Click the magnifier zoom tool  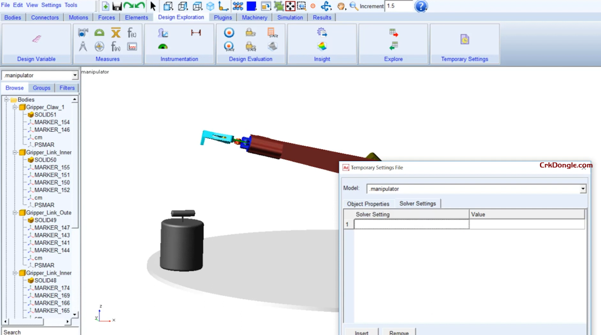coord(353,6)
